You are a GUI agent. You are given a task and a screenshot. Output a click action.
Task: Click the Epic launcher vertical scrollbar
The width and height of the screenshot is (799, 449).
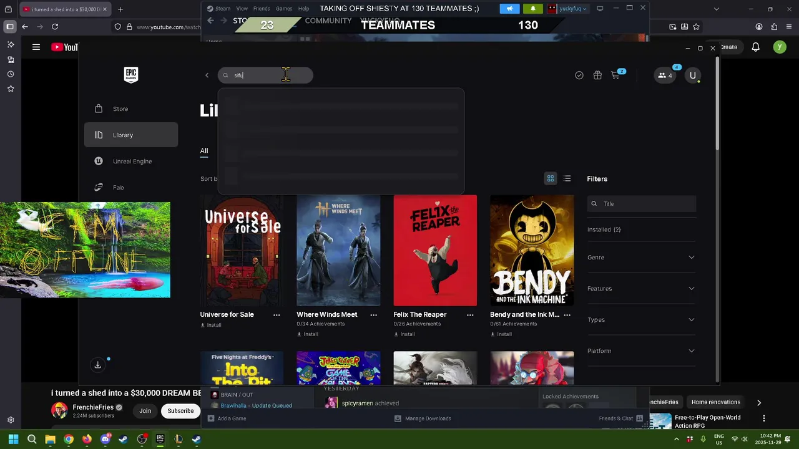[717, 103]
